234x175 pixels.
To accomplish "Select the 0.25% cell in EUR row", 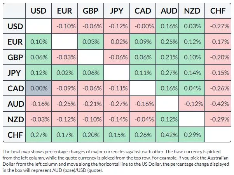I will 169,42.
